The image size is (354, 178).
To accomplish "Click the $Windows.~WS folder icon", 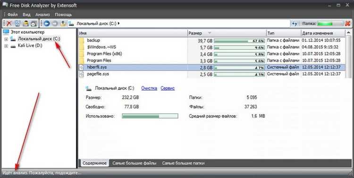I will tap(82, 47).
